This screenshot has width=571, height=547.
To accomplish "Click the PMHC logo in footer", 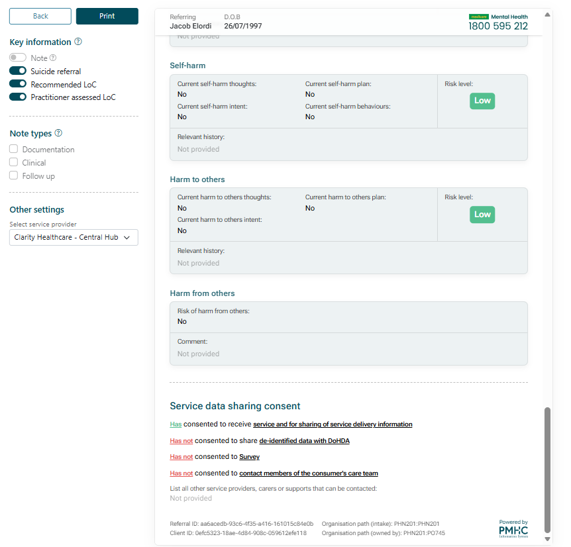I will coord(513,528).
